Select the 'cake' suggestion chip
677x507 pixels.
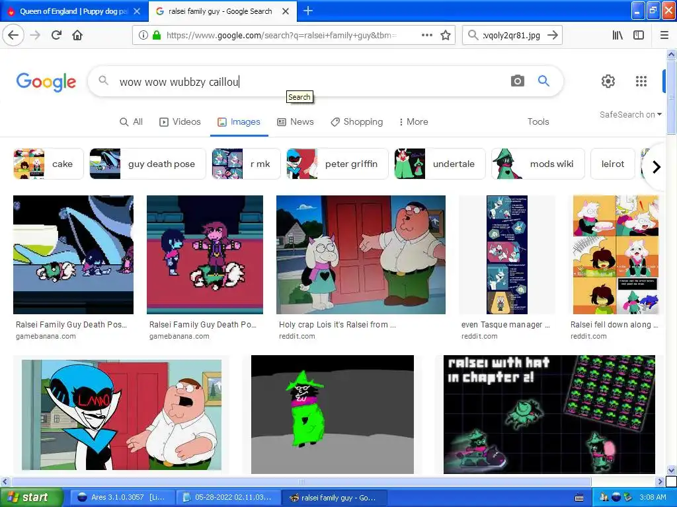[x=48, y=164]
